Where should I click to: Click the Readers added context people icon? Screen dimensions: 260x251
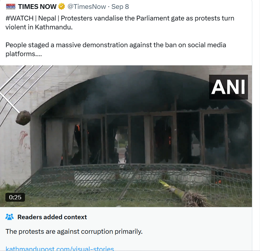tap(10, 217)
